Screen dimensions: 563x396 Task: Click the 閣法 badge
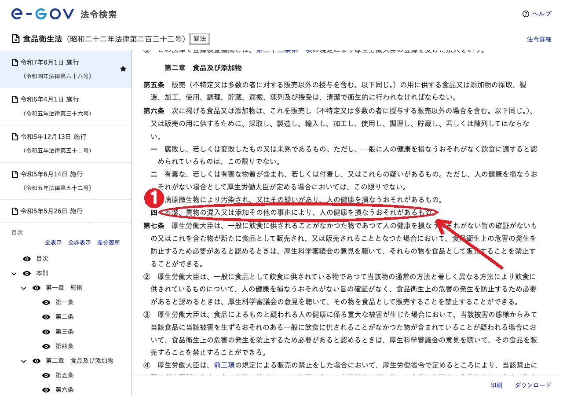(200, 39)
